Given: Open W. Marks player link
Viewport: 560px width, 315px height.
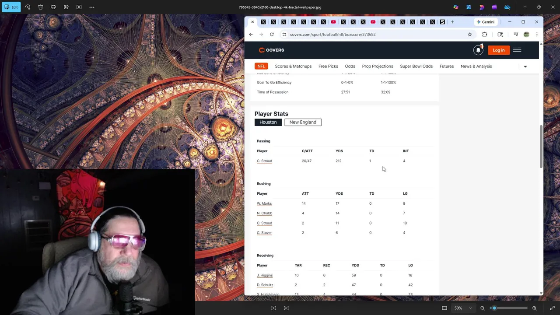Looking at the screenshot, I should 264,203.
